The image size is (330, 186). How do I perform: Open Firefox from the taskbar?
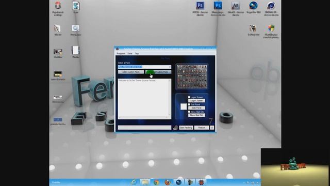tap(168, 182)
